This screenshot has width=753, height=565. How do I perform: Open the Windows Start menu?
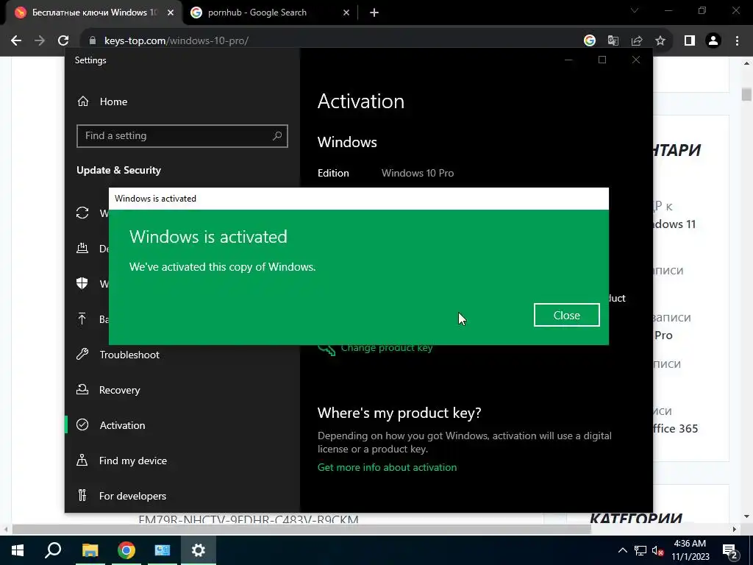[x=18, y=550]
